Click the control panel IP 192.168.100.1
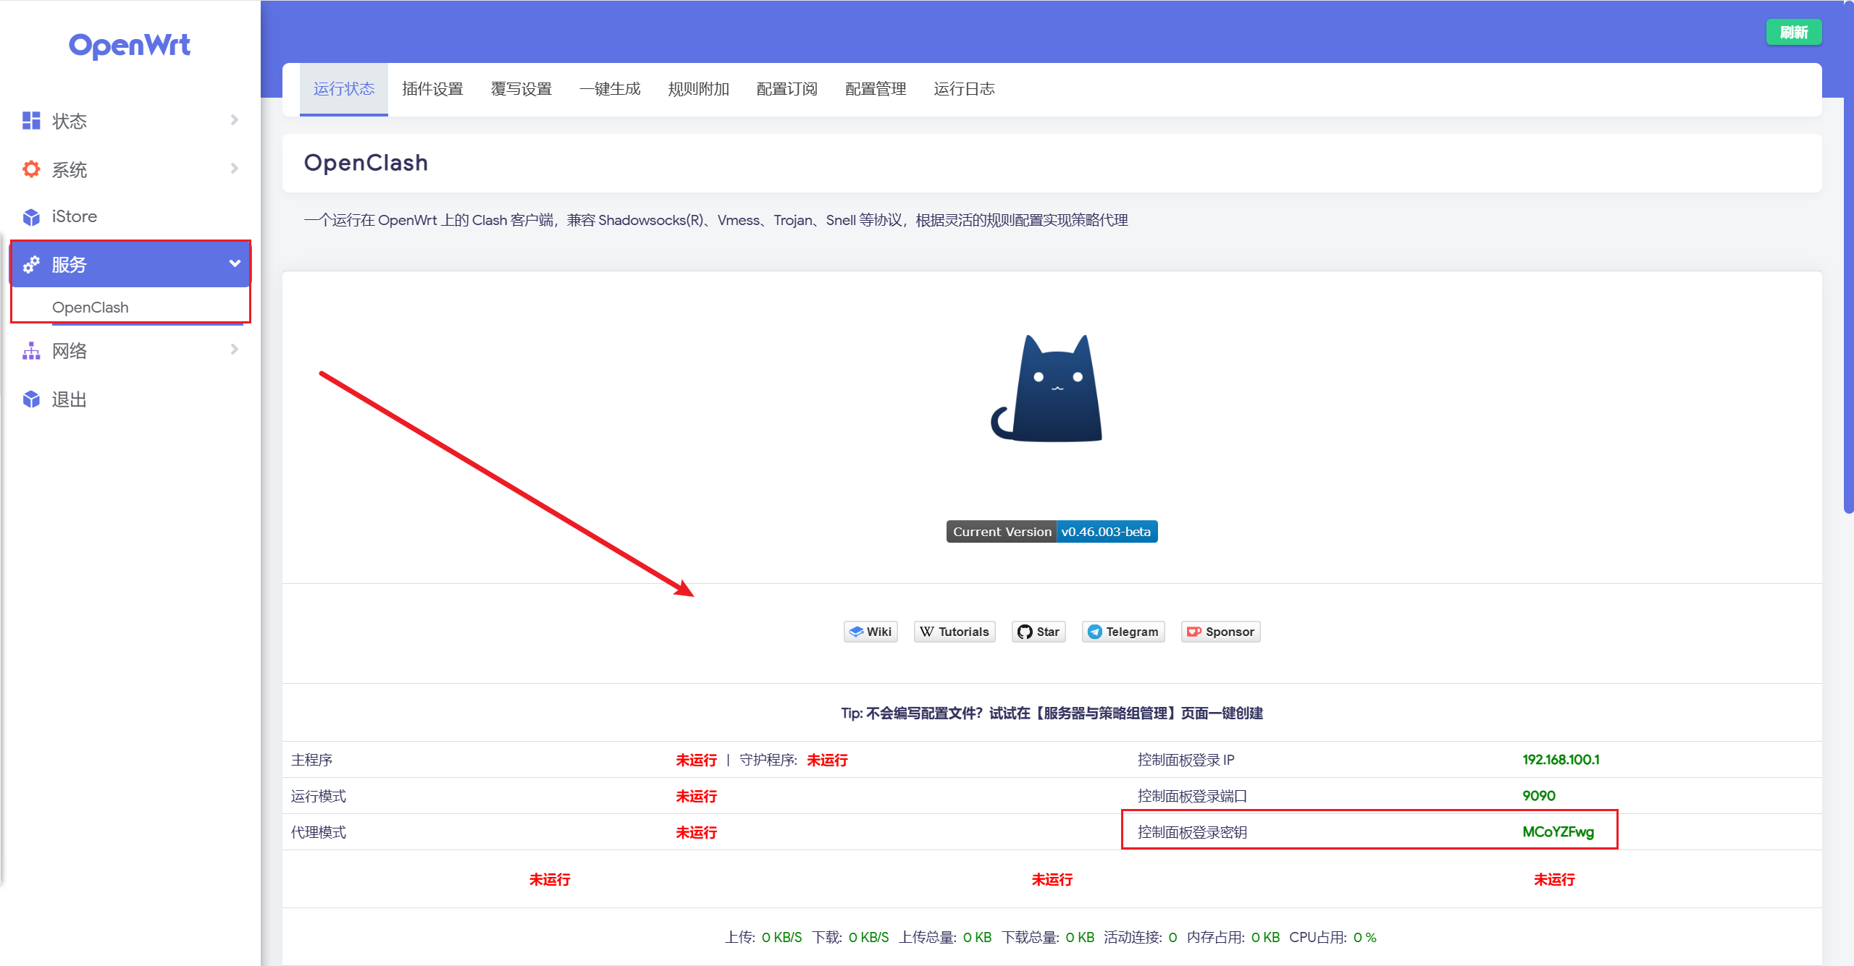This screenshot has width=1854, height=966. point(1561,760)
